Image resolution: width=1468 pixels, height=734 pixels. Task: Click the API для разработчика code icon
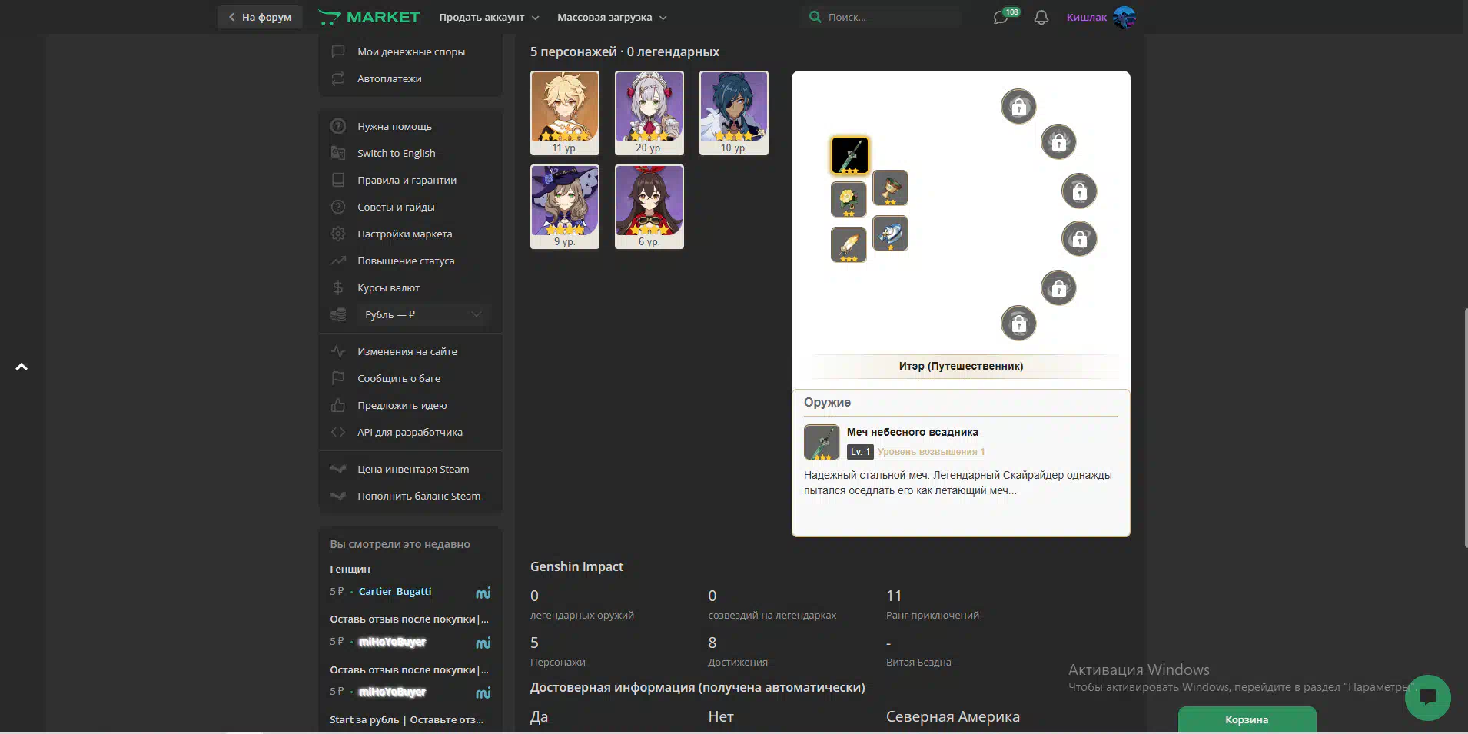tap(338, 432)
